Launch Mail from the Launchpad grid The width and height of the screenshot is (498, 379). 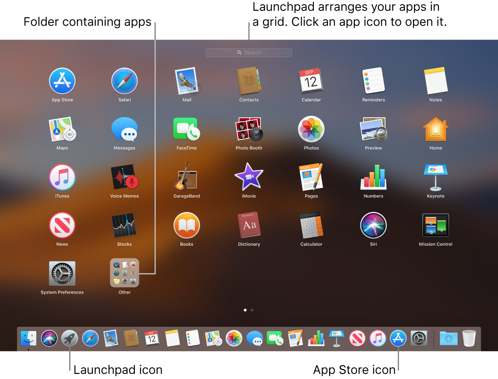point(187,81)
